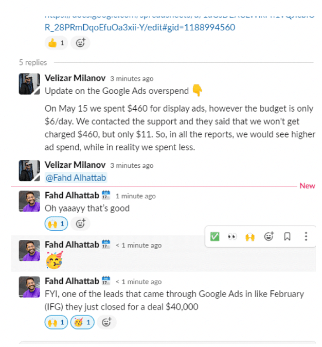Toggle raised hands reaction on $40,000 deal message
322x347 pixels.
[56, 323]
